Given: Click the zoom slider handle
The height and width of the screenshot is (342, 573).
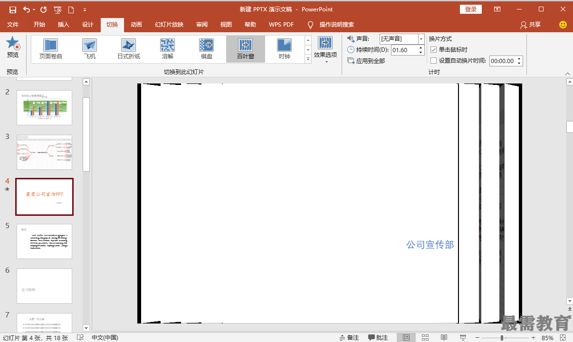Looking at the screenshot, I should coord(502,338).
